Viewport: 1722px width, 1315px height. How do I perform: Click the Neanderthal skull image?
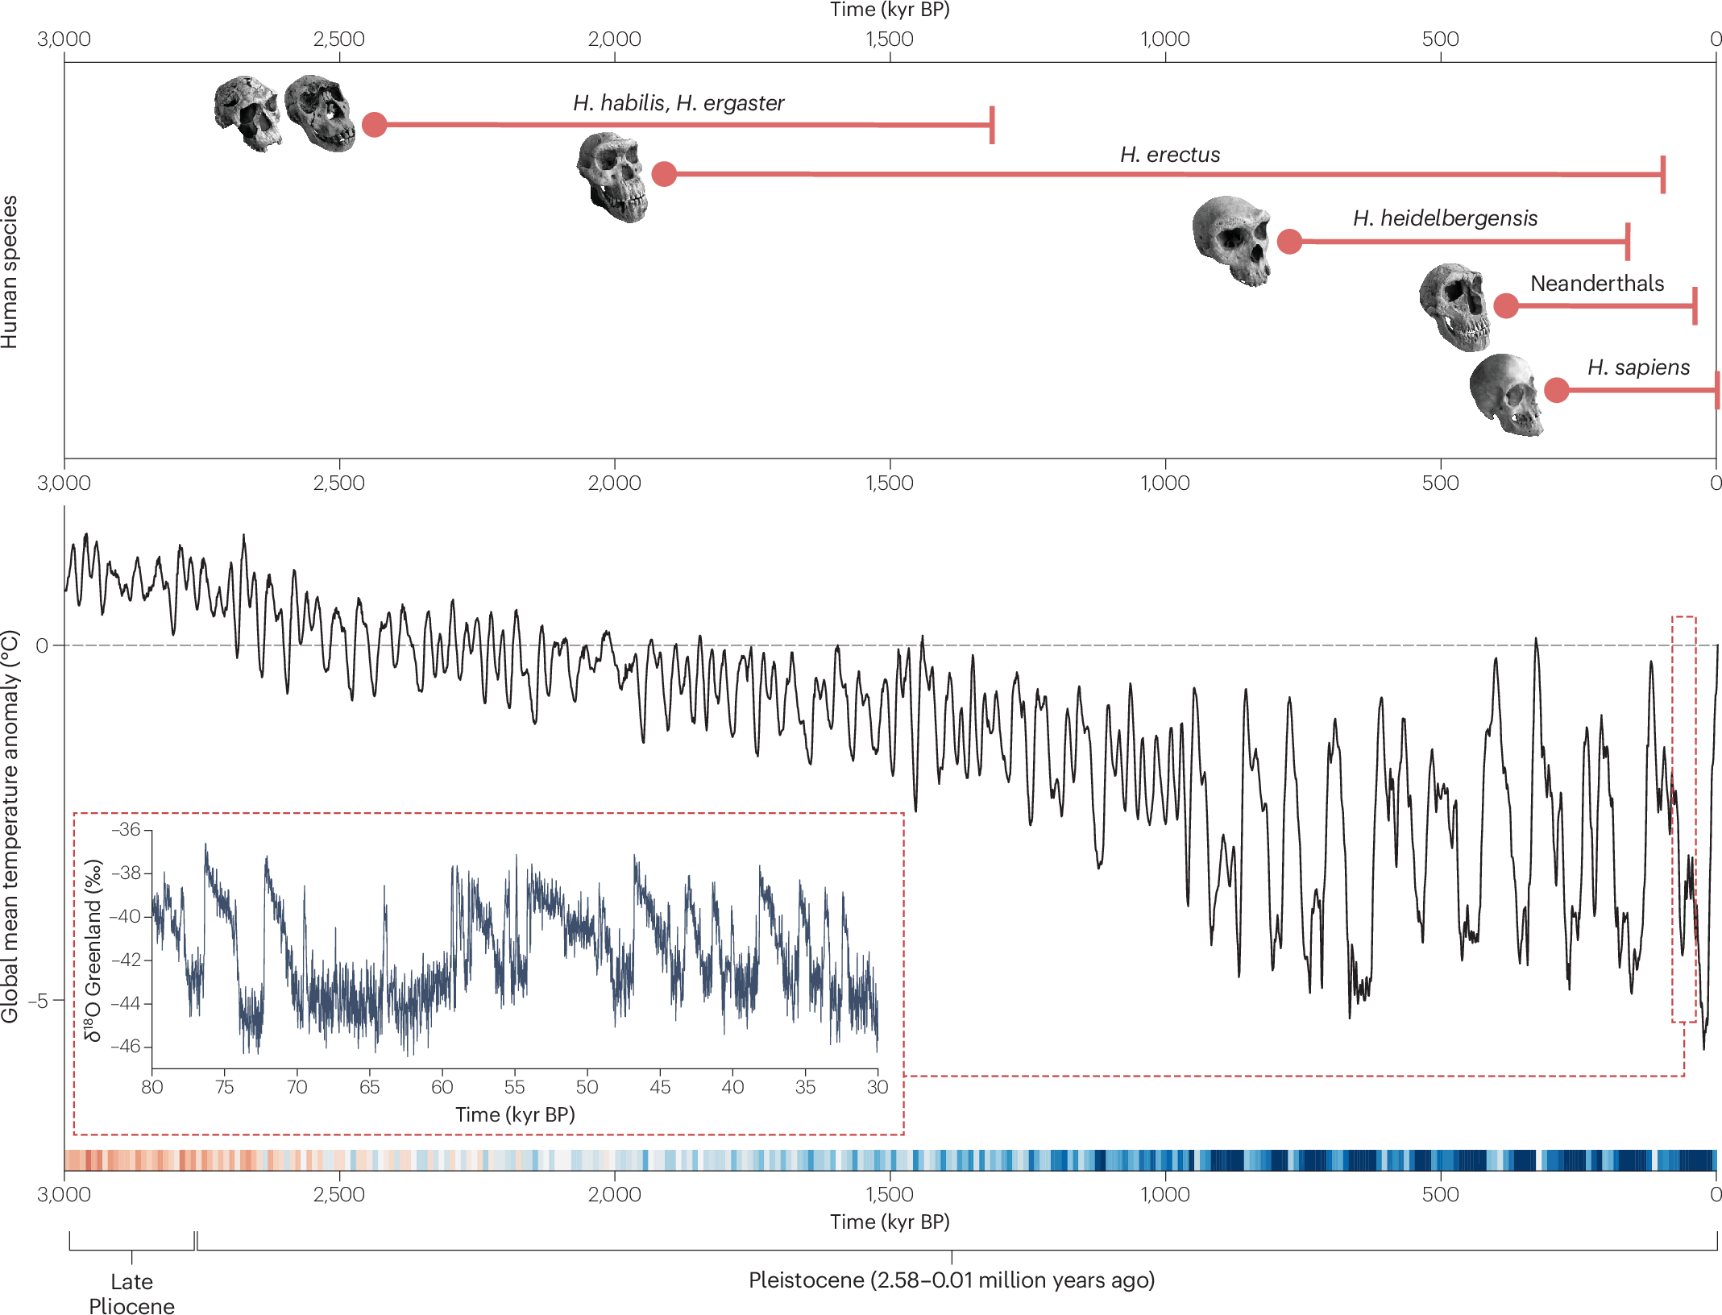tap(1455, 307)
